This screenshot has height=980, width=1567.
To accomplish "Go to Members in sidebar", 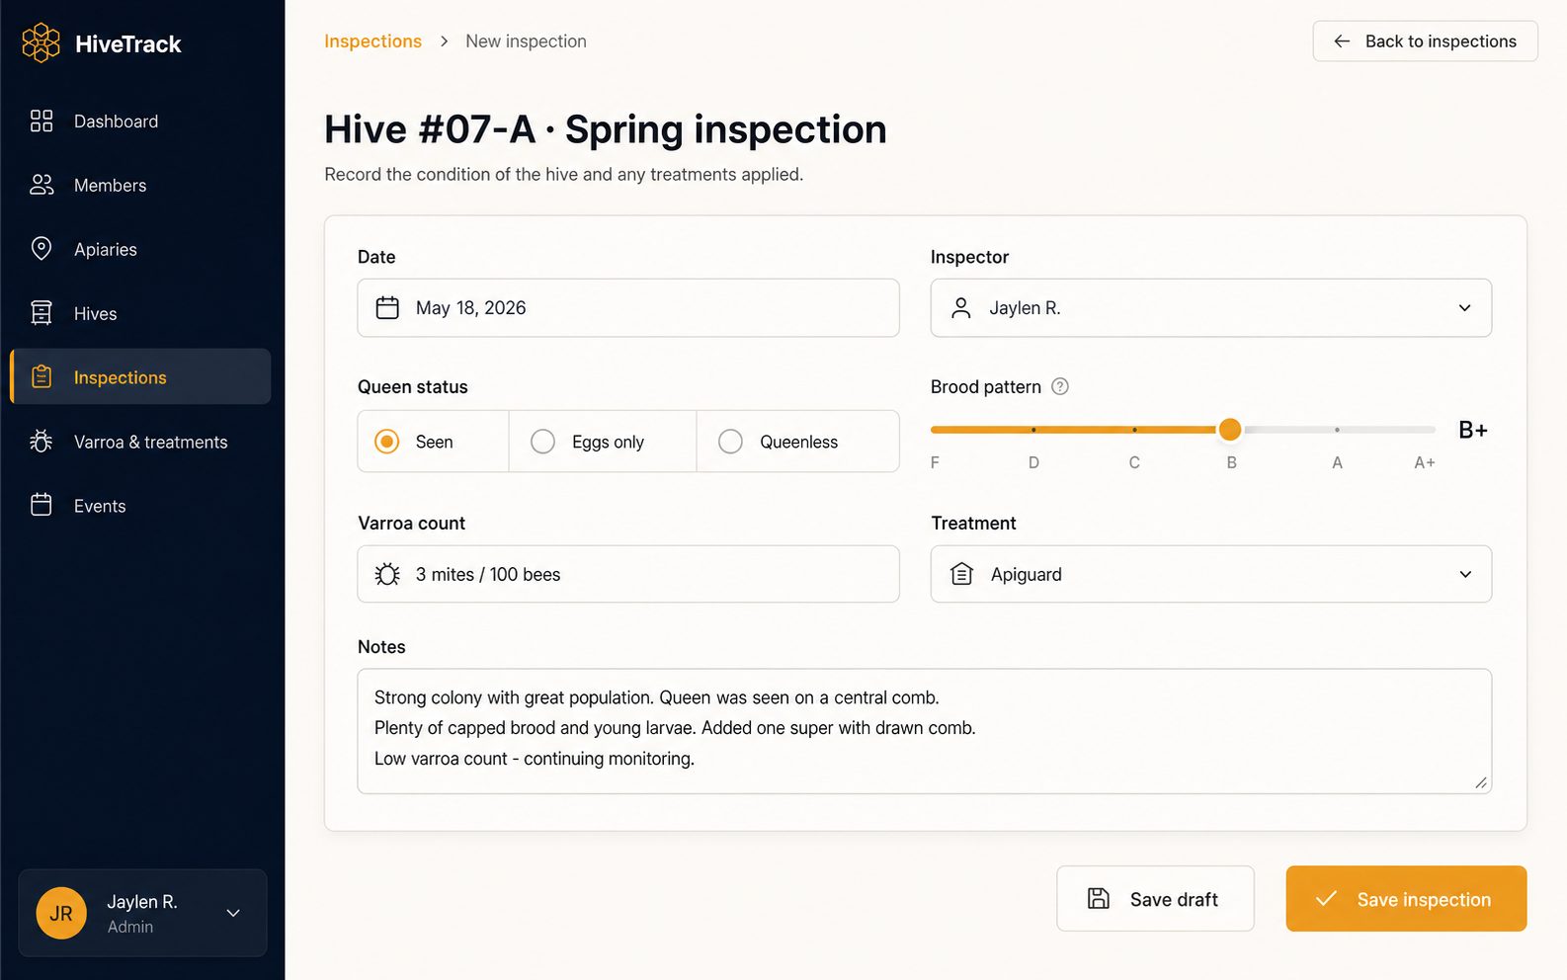I will (x=140, y=185).
